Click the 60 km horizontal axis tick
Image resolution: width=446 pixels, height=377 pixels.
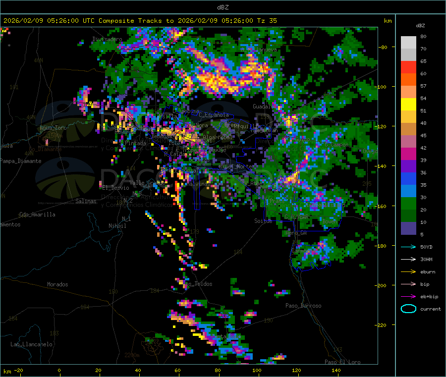[x=177, y=370]
